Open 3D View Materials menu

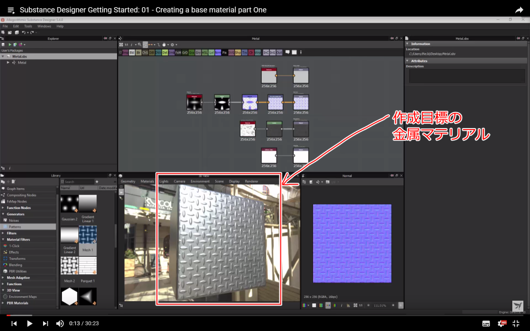pyautogui.click(x=147, y=181)
